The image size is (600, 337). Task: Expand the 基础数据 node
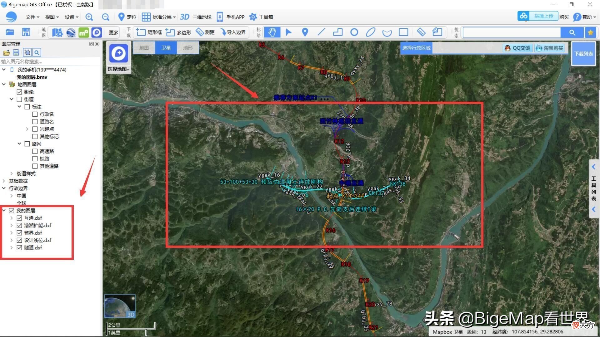pyautogui.click(x=4, y=181)
